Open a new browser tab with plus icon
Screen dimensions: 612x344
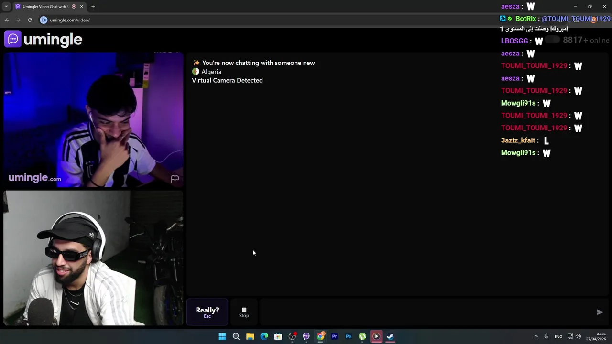tap(93, 6)
